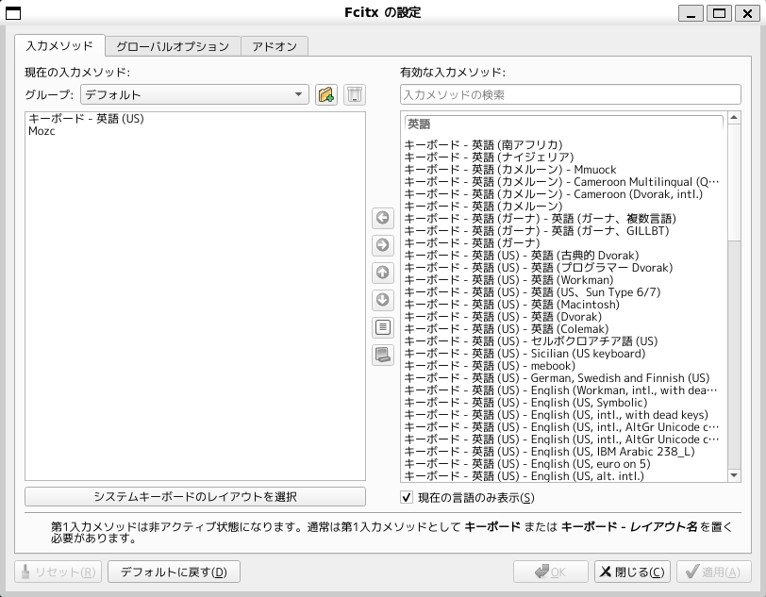Screen dimensions: 766x597
Task: Collapse the 英語 group header
Action: coord(563,124)
